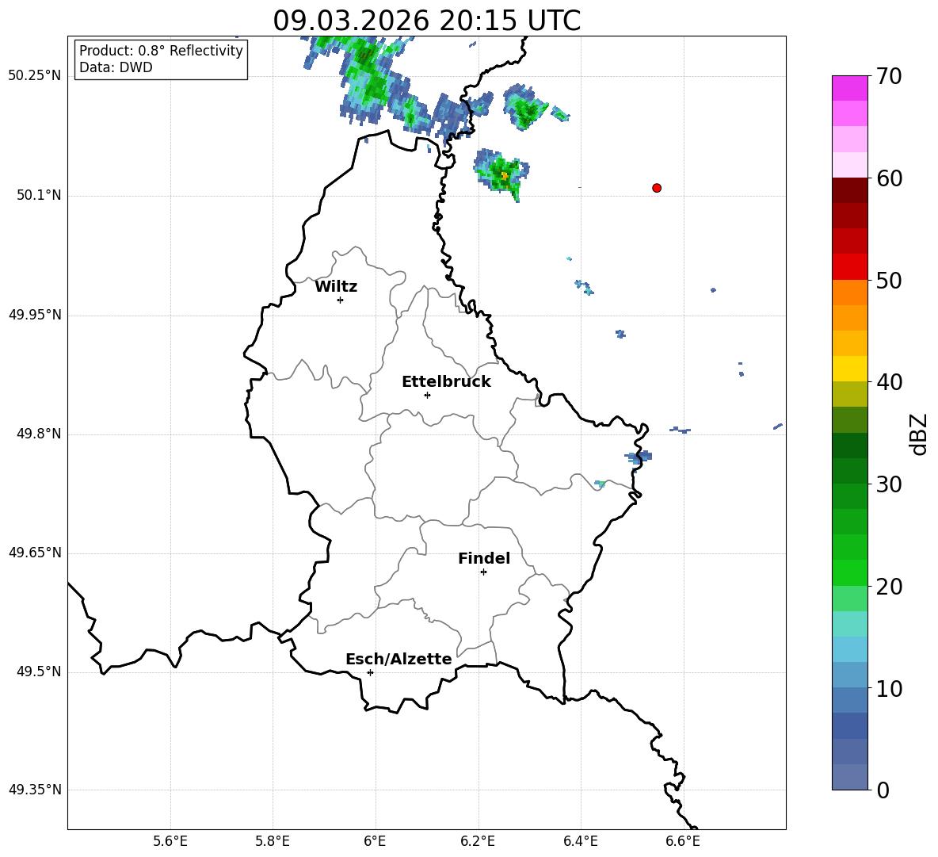
Task: Click the 5.6°E longitude label
Action: point(170,841)
